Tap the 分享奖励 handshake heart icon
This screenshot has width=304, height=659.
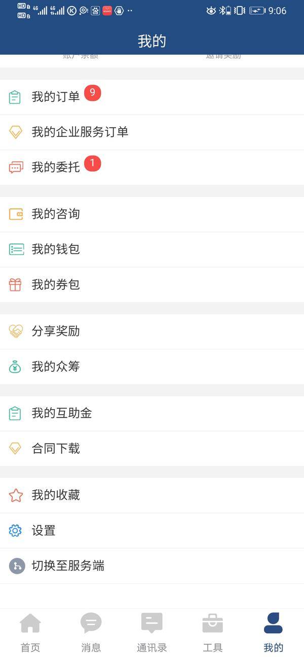[16, 332]
